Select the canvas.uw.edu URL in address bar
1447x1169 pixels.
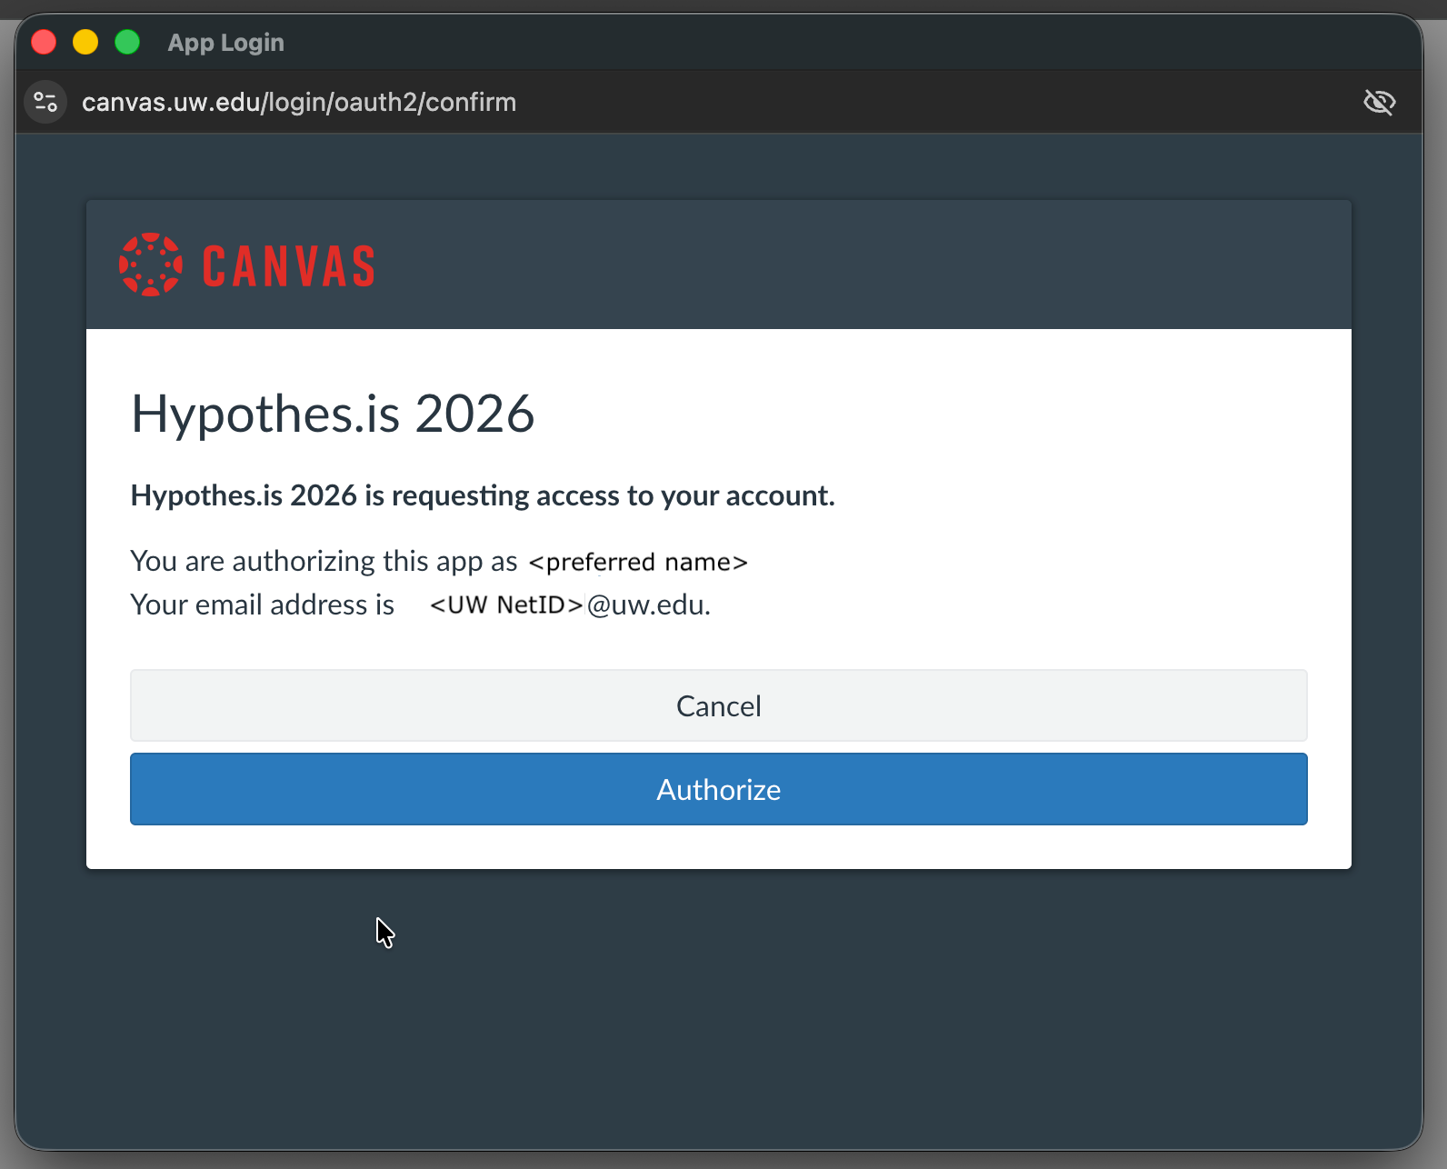299,102
